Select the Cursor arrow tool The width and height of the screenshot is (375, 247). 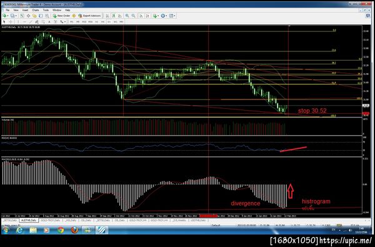(4, 22)
